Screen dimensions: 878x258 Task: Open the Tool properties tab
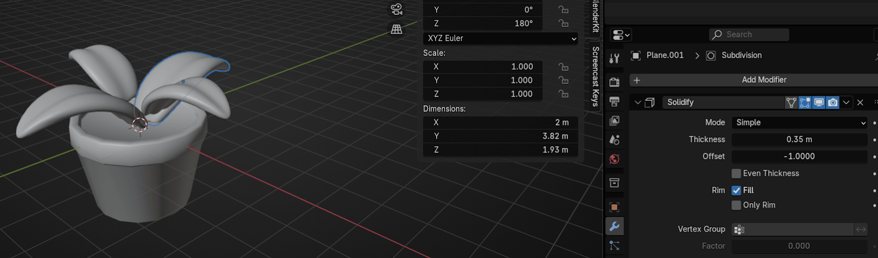(615, 58)
